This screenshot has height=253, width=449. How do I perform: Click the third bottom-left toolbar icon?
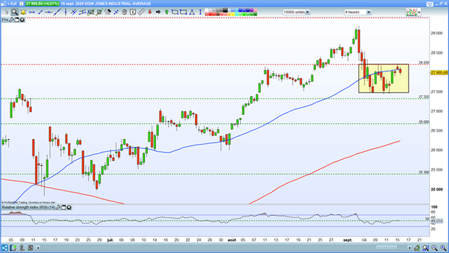(x=22, y=248)
